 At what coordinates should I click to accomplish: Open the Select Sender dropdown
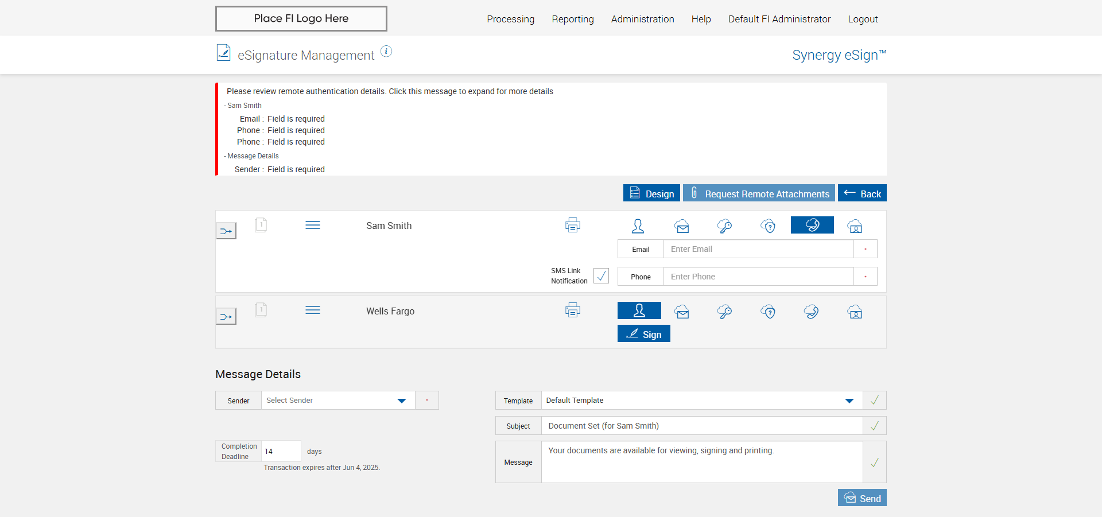pyautogui.click(x=337, y=401)
